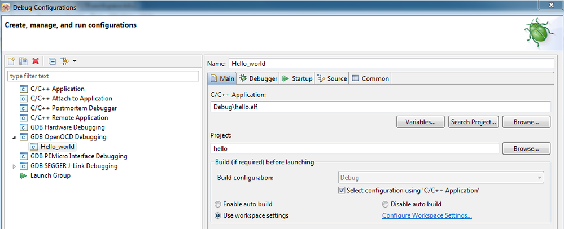Select GDB OpenOCD Debugging type

[x=68, y=137]
